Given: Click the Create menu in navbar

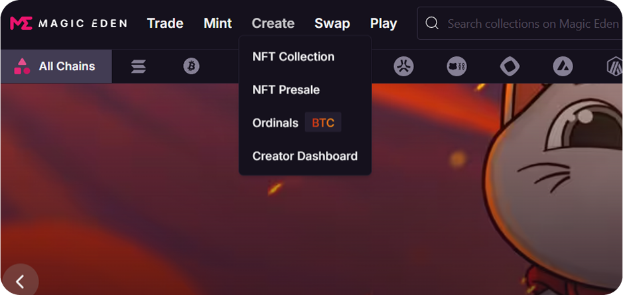Looking at the screenshot, I should coord(273,23).
